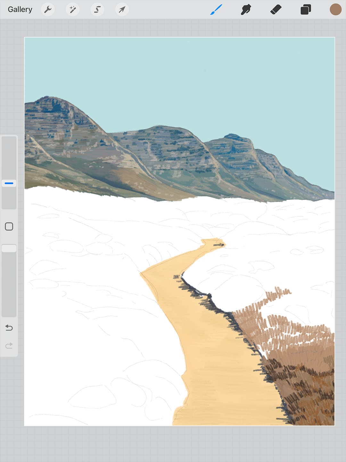The height and width of the screenshot is (462, 346).
Task: Open the Gallery view
Action: click(x=20, y=10)
